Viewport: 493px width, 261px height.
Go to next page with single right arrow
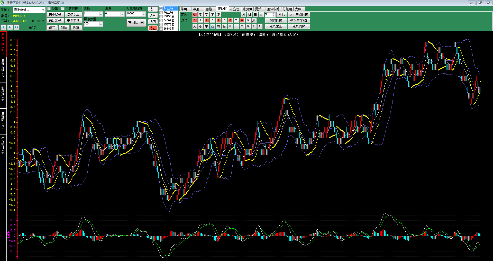10,27
